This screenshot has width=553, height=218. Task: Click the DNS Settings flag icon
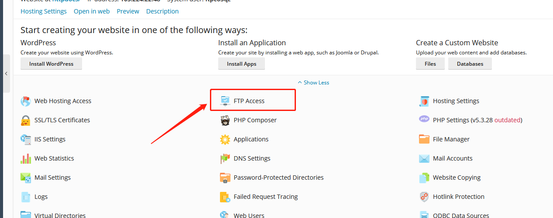[225, 158]
